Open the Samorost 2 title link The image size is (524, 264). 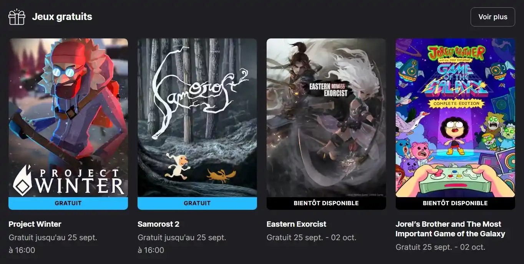click(158, 224)
